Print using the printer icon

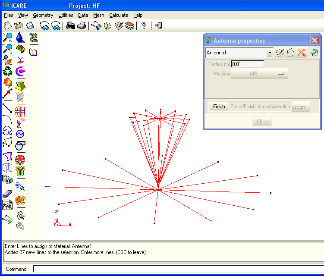(82, 26)
